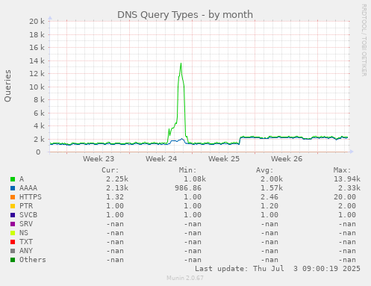Image resolution: width=371 pixels, height=286 pixels.
Task: Click the blue AAAA legend swatch
Action: click(x=13, y=188)
